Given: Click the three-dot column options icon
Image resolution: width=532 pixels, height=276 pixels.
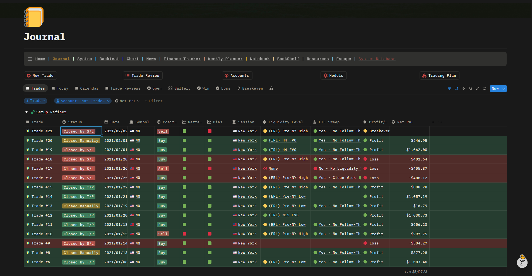Looking at the screenshot, I should tap(440, 122).
